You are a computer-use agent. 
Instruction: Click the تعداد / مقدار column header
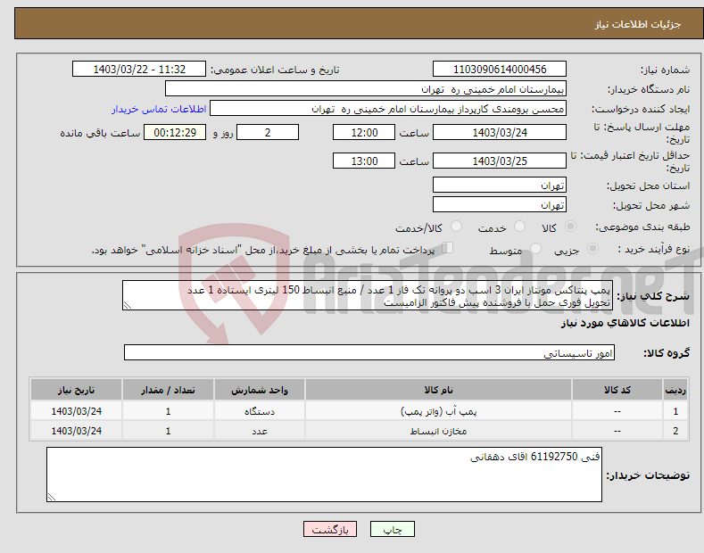tap(168, 390)
